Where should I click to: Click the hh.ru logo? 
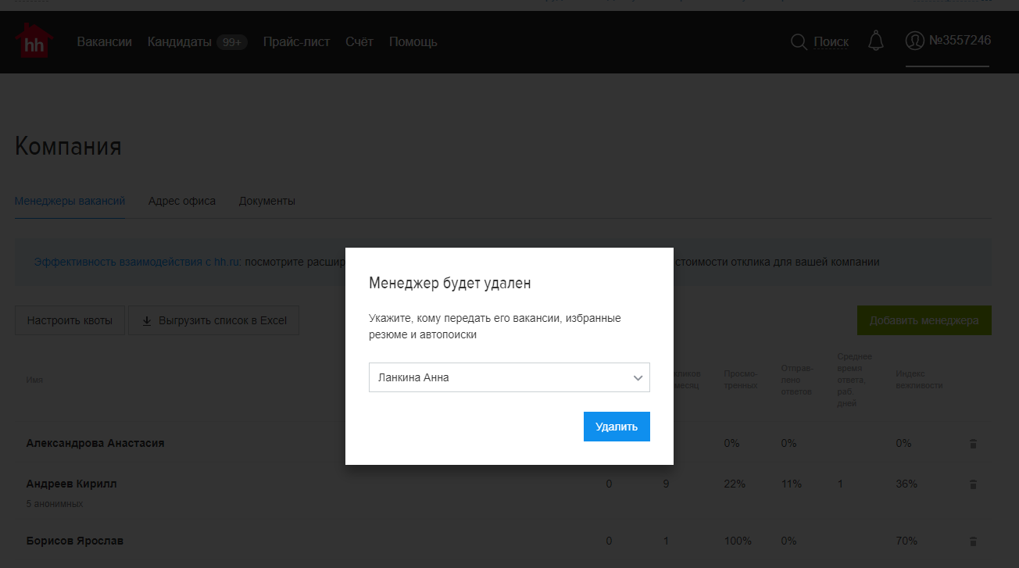34,41
